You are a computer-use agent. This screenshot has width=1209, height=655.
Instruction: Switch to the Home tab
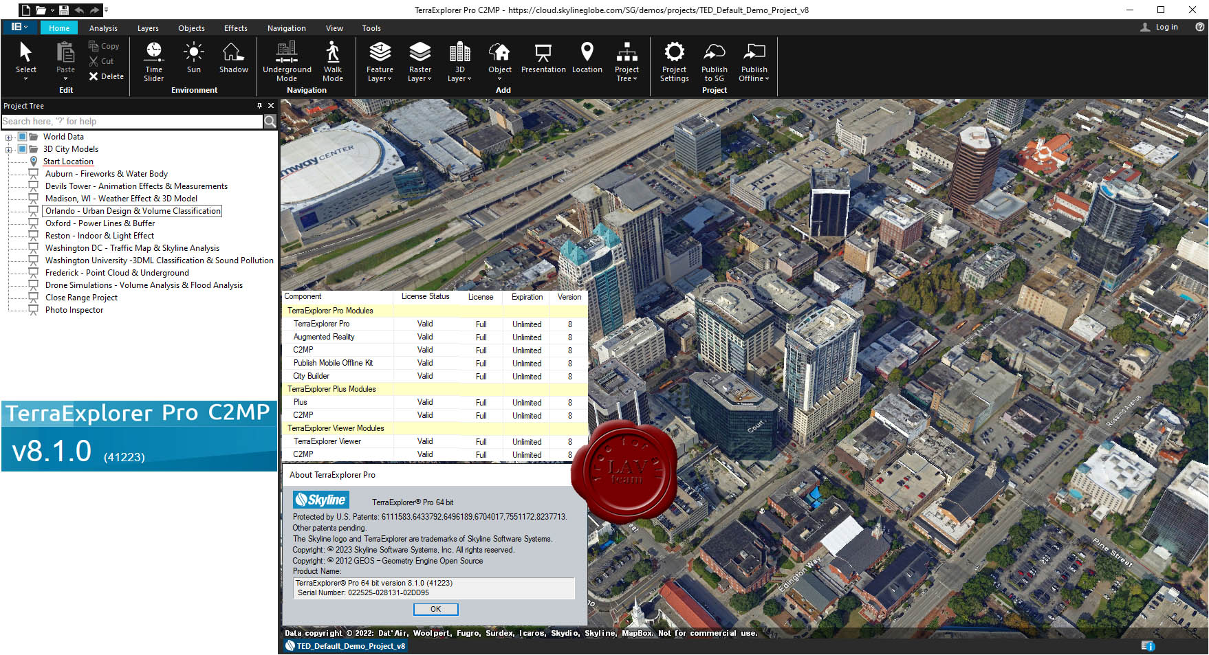tap(59, 28)
